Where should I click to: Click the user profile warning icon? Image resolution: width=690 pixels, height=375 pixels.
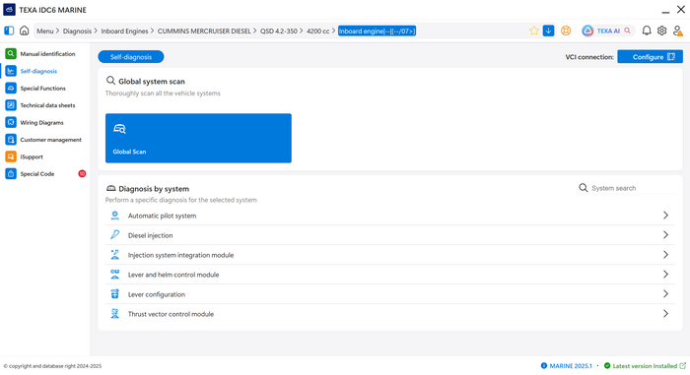678,31
